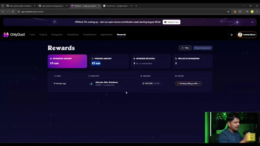Click the Request payment button
The image size is (260, 146).
point(203,48)
